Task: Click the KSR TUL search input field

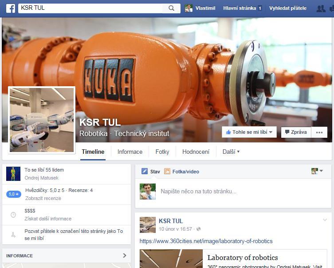Action: click(90, 8)
